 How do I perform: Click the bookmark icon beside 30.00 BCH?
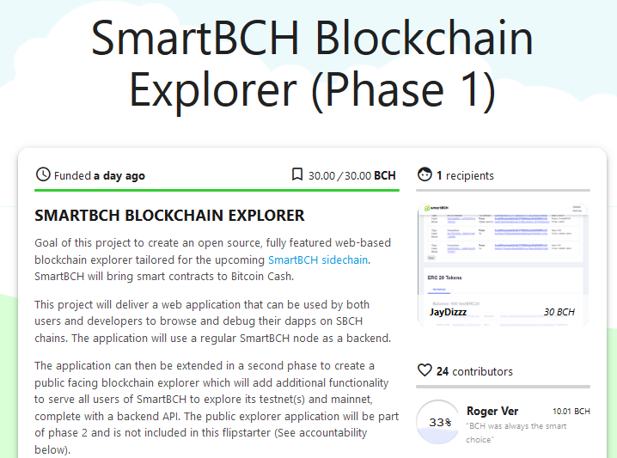click(x=297, y=174)
